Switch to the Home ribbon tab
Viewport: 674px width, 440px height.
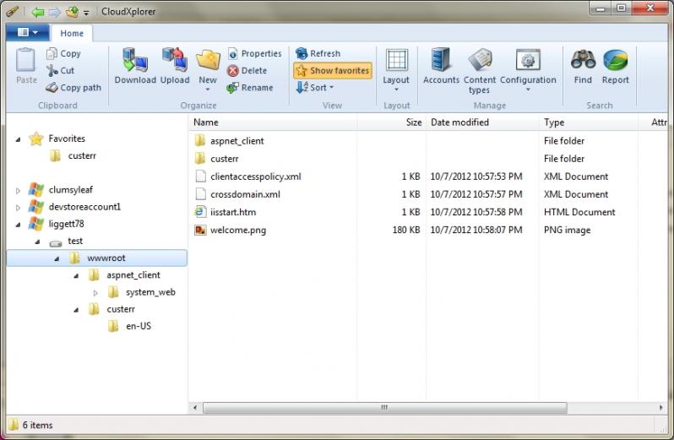point(72,33)
